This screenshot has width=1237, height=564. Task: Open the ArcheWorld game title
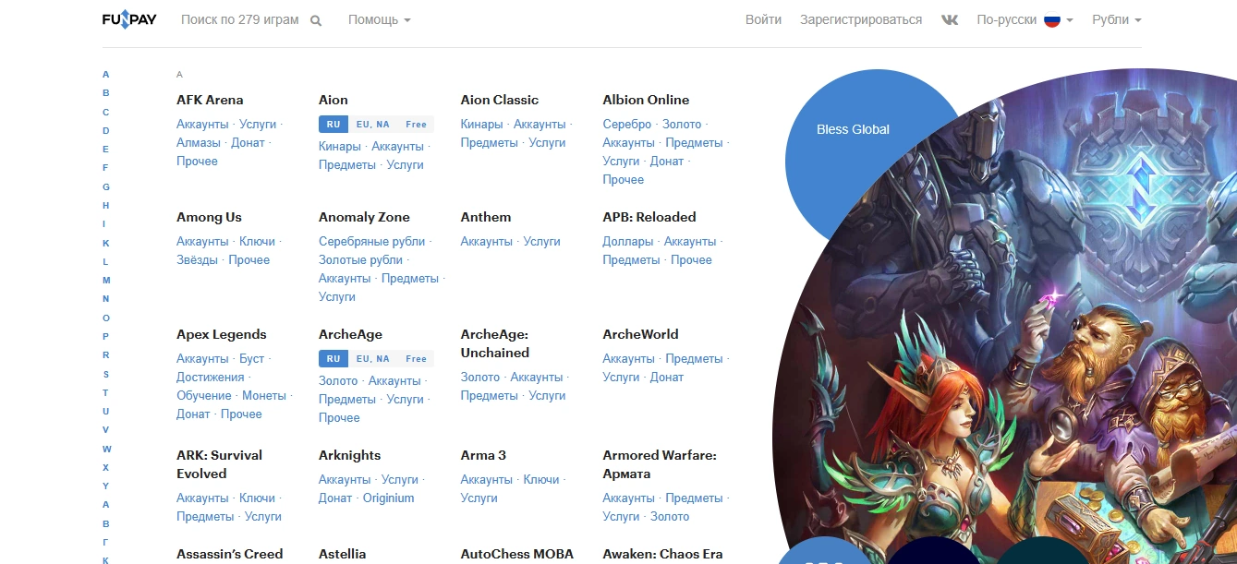(x=640, y=334)
